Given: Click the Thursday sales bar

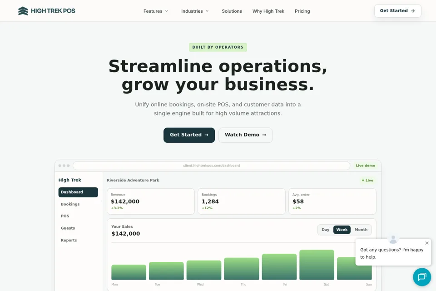Looking at the screenshot, I should click(x=242, y=269).
